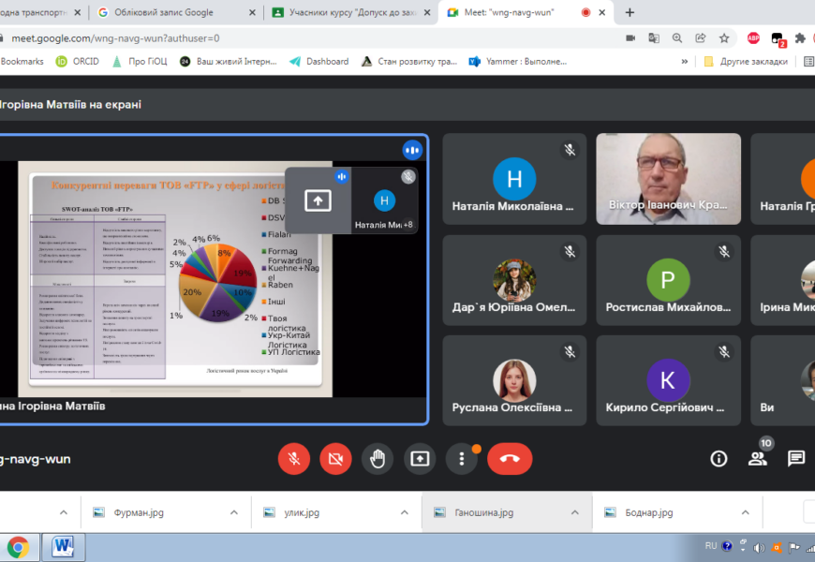This screenshot has width=815, height=562.
Task: Switch to the Обліковий запис Google tab
Action: 174,13
